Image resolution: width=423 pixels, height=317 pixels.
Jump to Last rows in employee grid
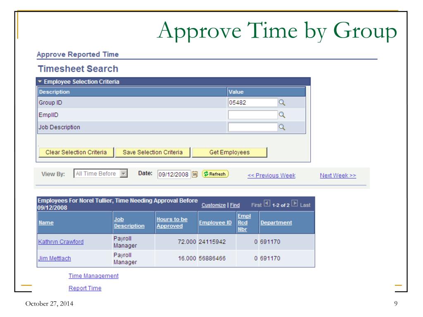point(305,205)
